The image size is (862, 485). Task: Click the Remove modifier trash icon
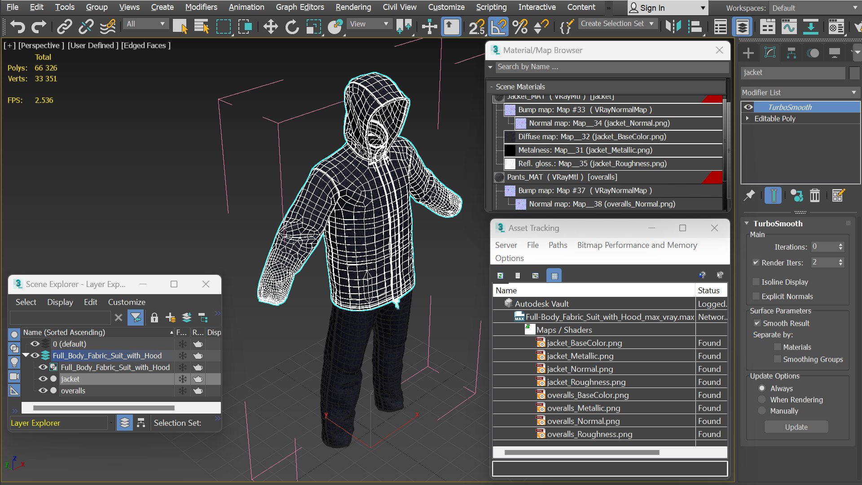point(815,195)
